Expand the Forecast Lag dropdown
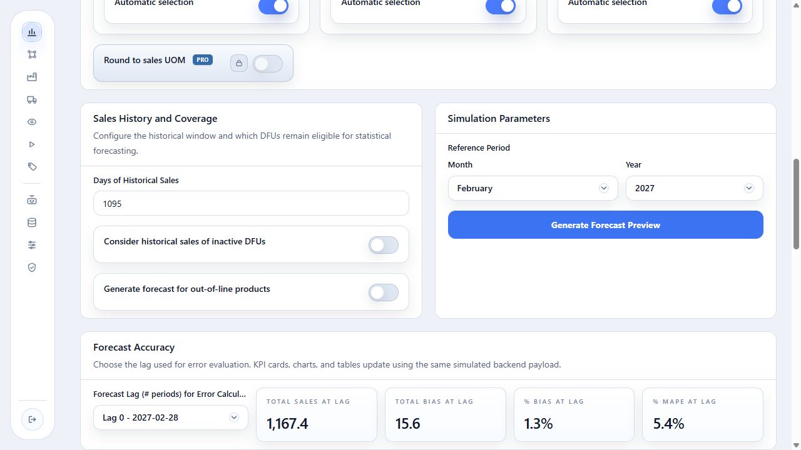801x450 pixels. click(171, 417)
